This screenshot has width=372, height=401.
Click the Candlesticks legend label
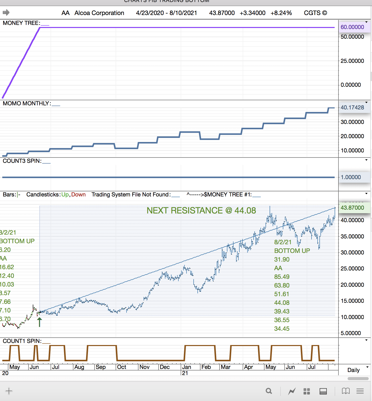[x=43, y=195]
